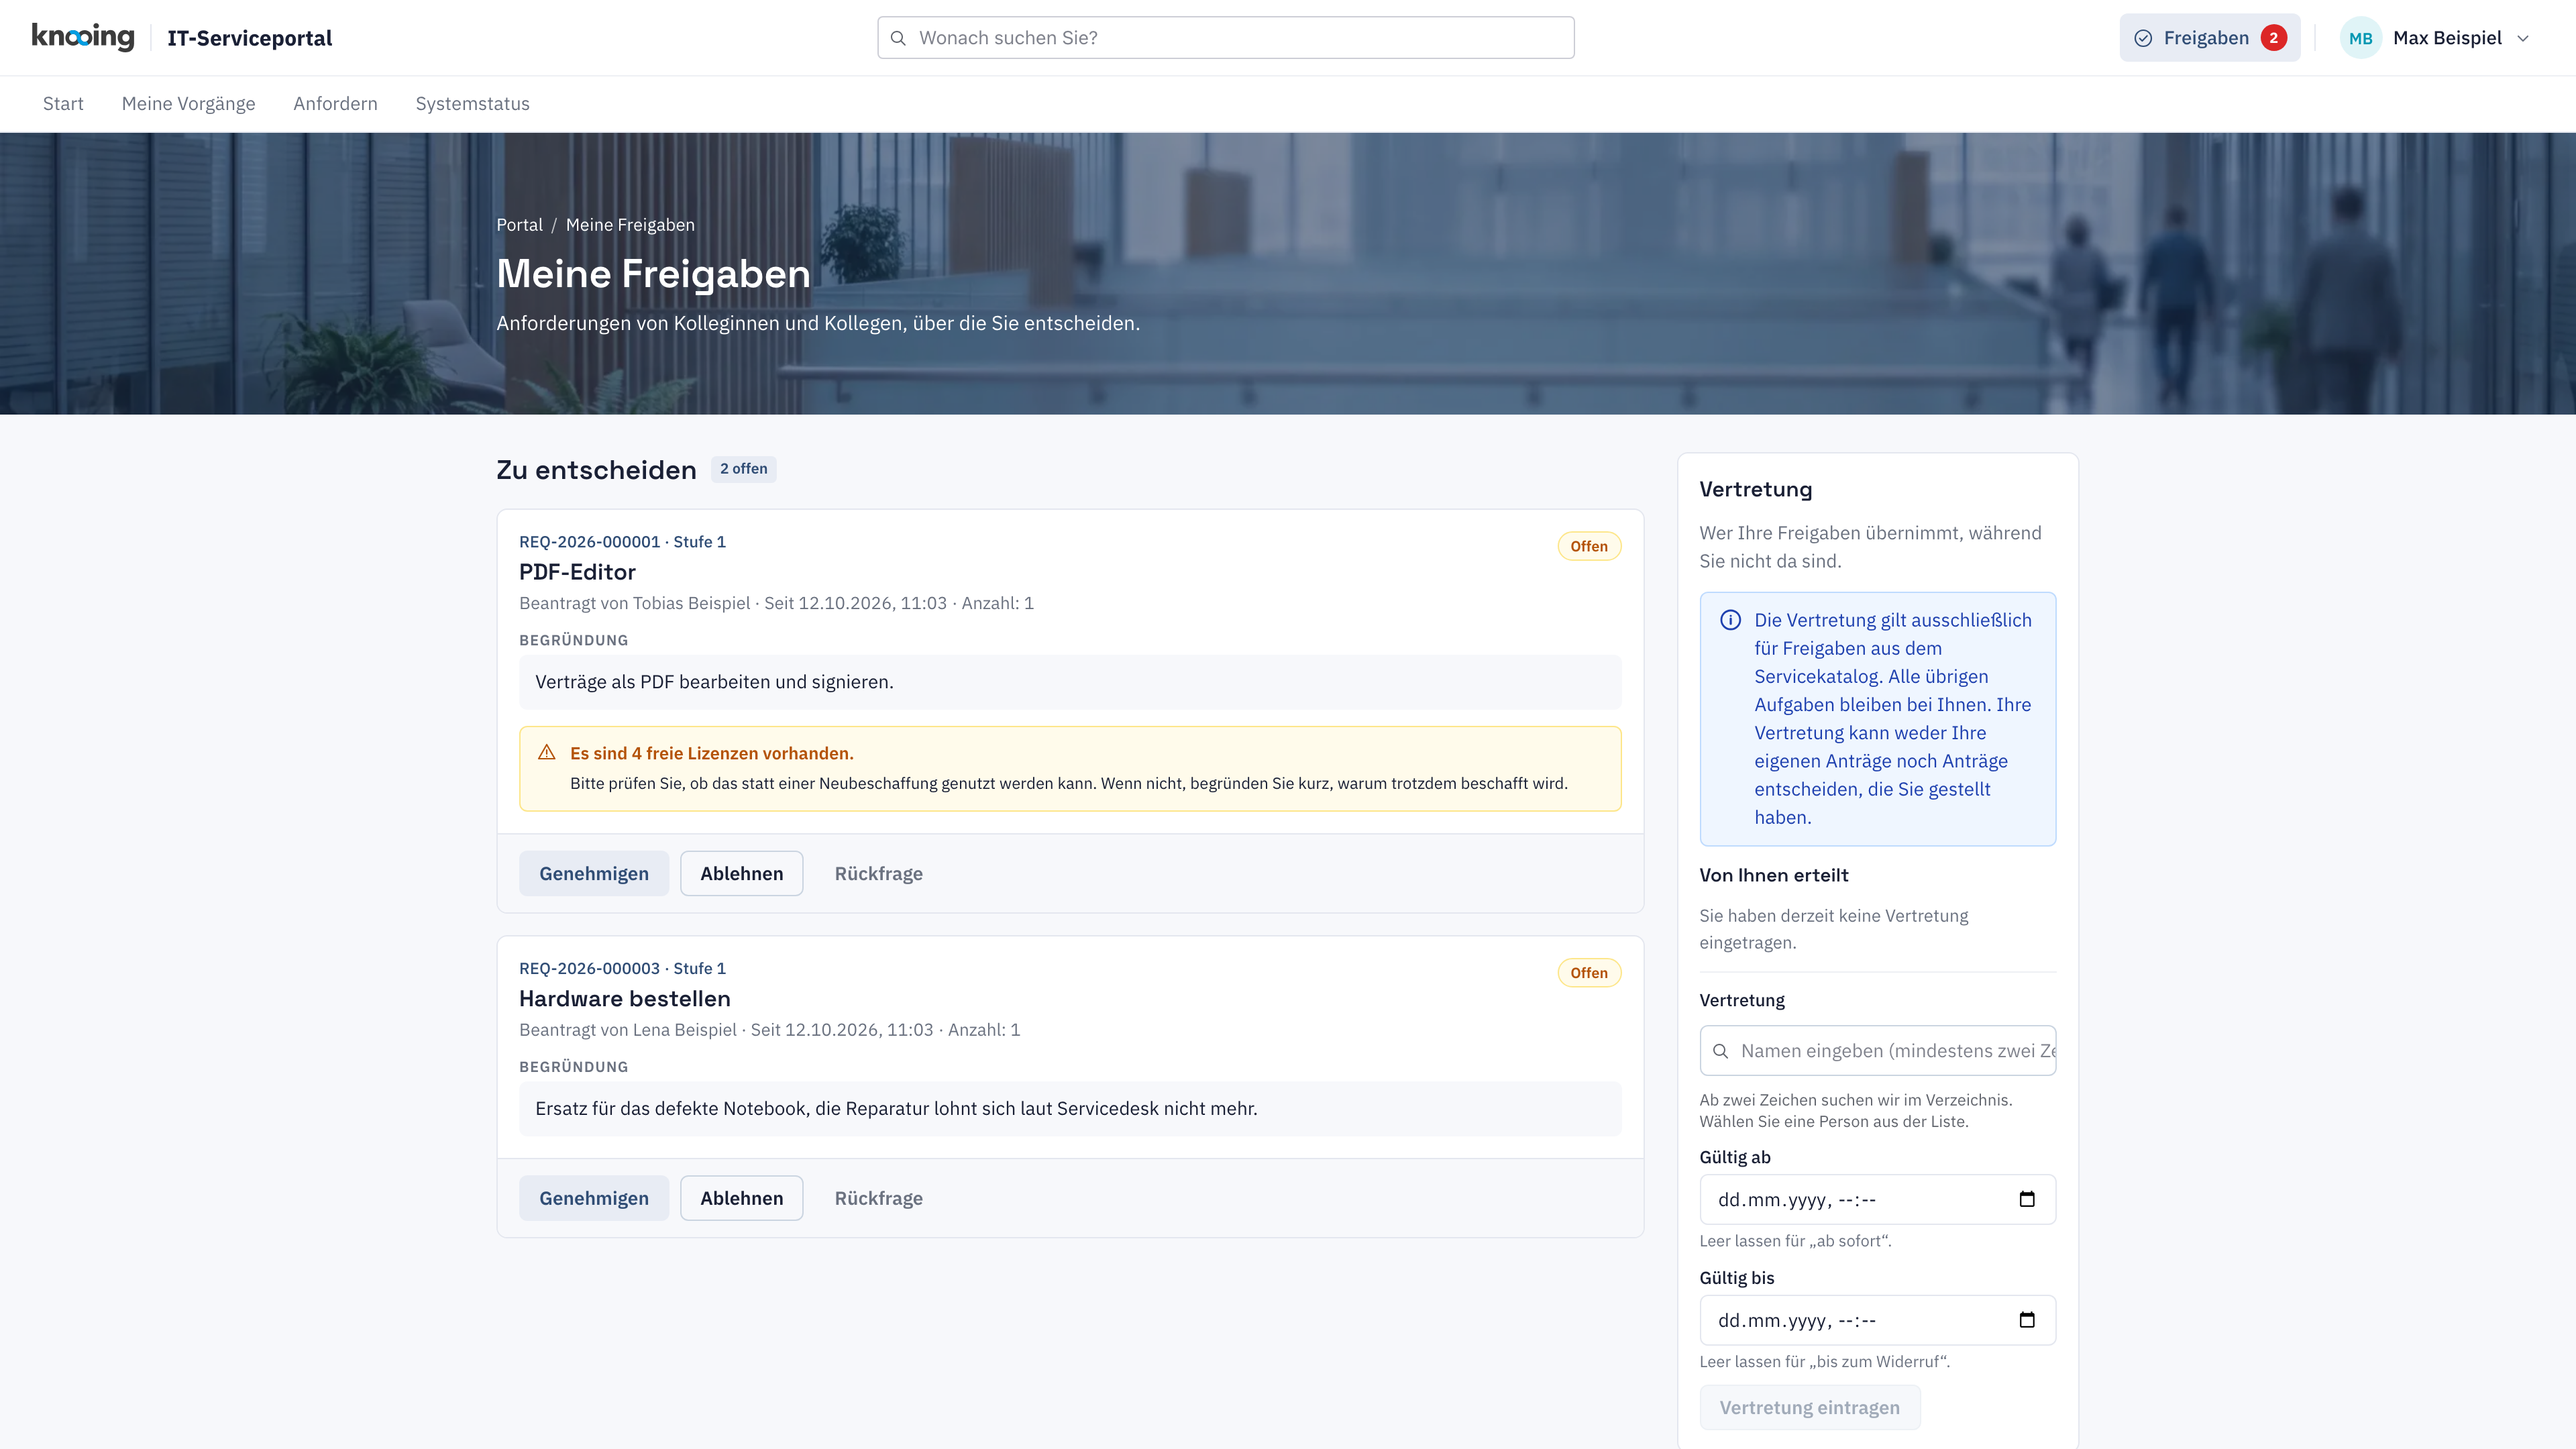The image size is (2576, 1449).
Task: Click the Max Beispiel user name
Action: tap(2447, 38)
